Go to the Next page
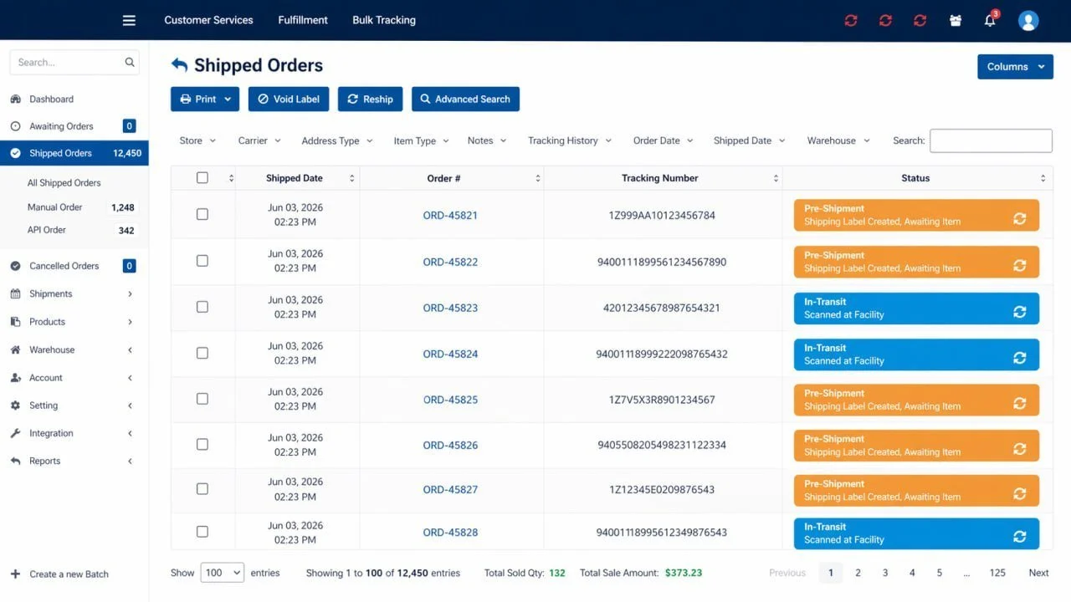This screenshot has height=602, width=1071. coord(1038,573)
